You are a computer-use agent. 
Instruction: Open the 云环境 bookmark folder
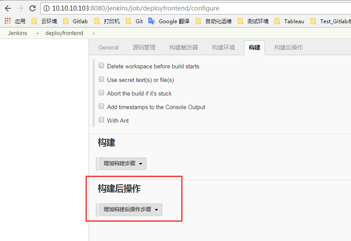pos(44,21)
